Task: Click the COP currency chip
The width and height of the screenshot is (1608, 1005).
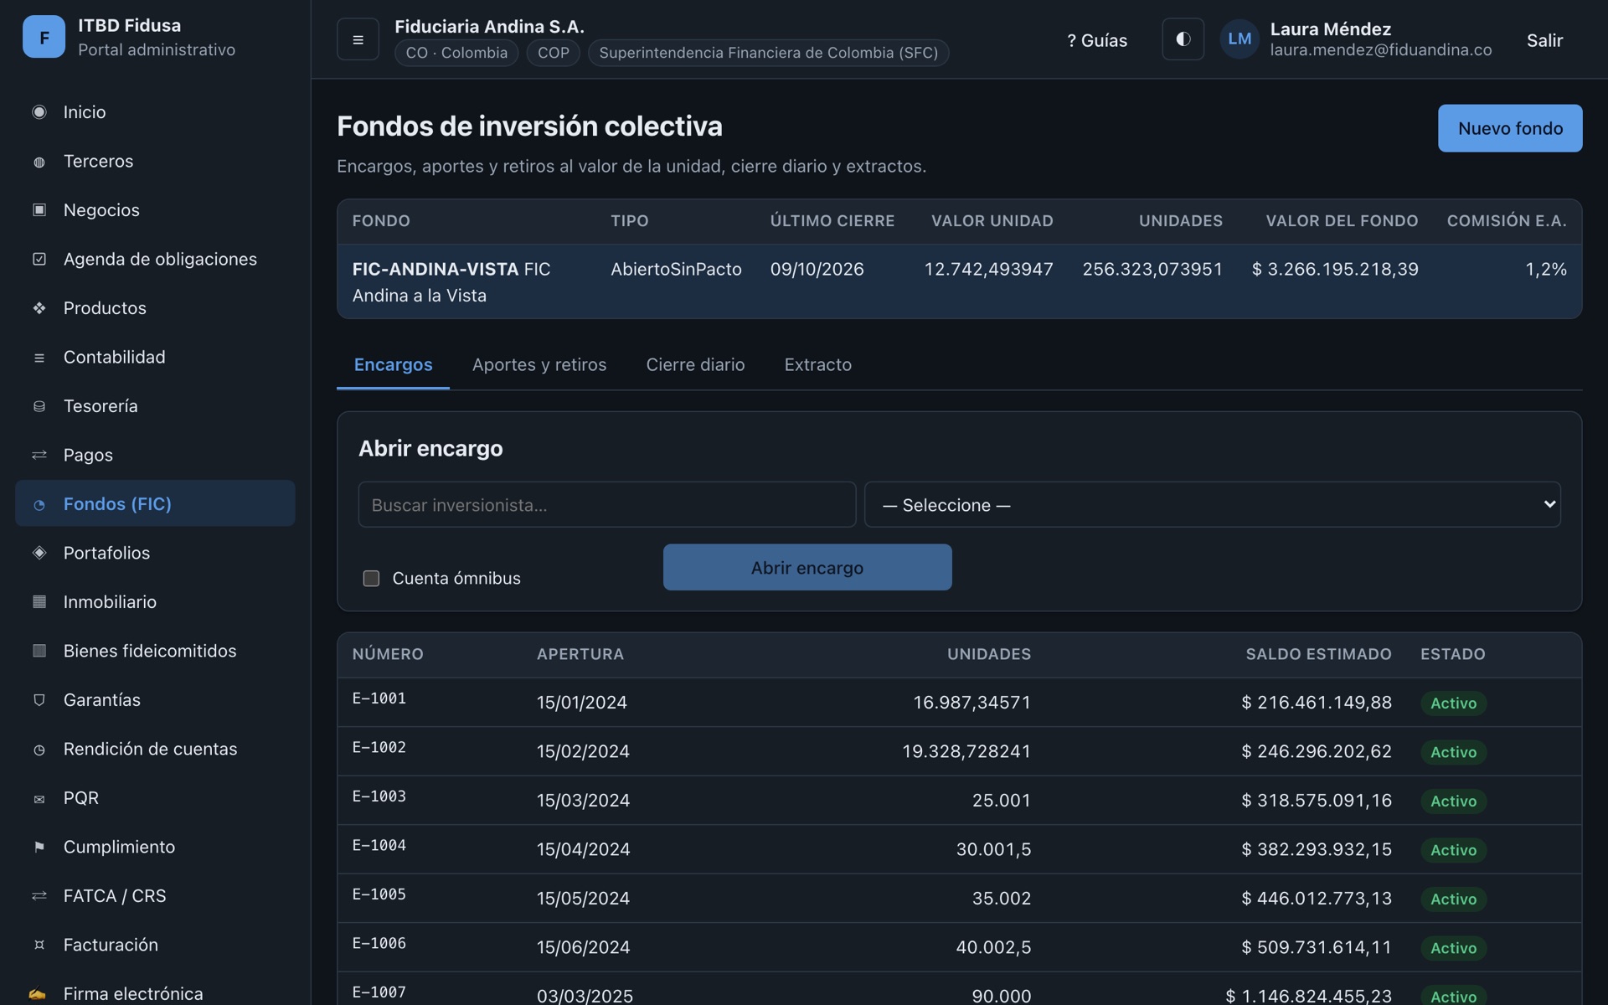Action: (x=553, y=53)
